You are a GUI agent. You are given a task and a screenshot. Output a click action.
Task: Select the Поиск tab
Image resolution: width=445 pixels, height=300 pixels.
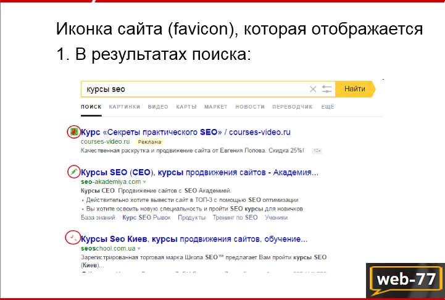[x=91, y=107]
